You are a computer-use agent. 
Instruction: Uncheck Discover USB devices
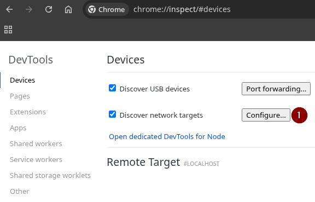(112, 88)
